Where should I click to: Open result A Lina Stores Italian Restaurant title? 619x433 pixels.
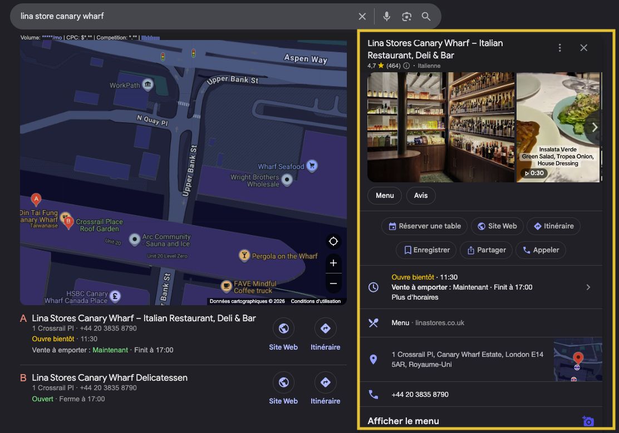tap(144, 318)
